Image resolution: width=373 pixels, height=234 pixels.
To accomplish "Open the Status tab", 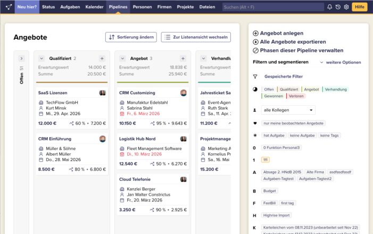I will (x=48, y=7).
